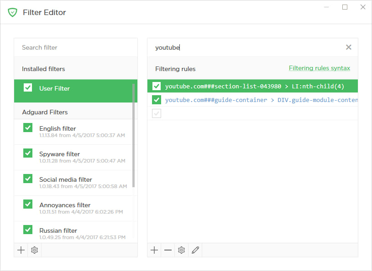This screenshot has width=372, height=271.
Task: Disable the Social media filter
Action: 28,179
